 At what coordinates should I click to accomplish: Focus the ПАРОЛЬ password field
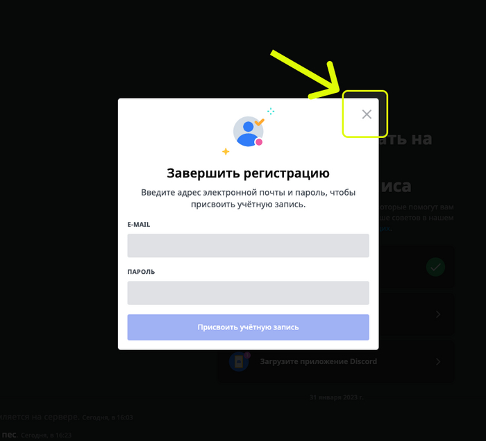coord(248,293)
